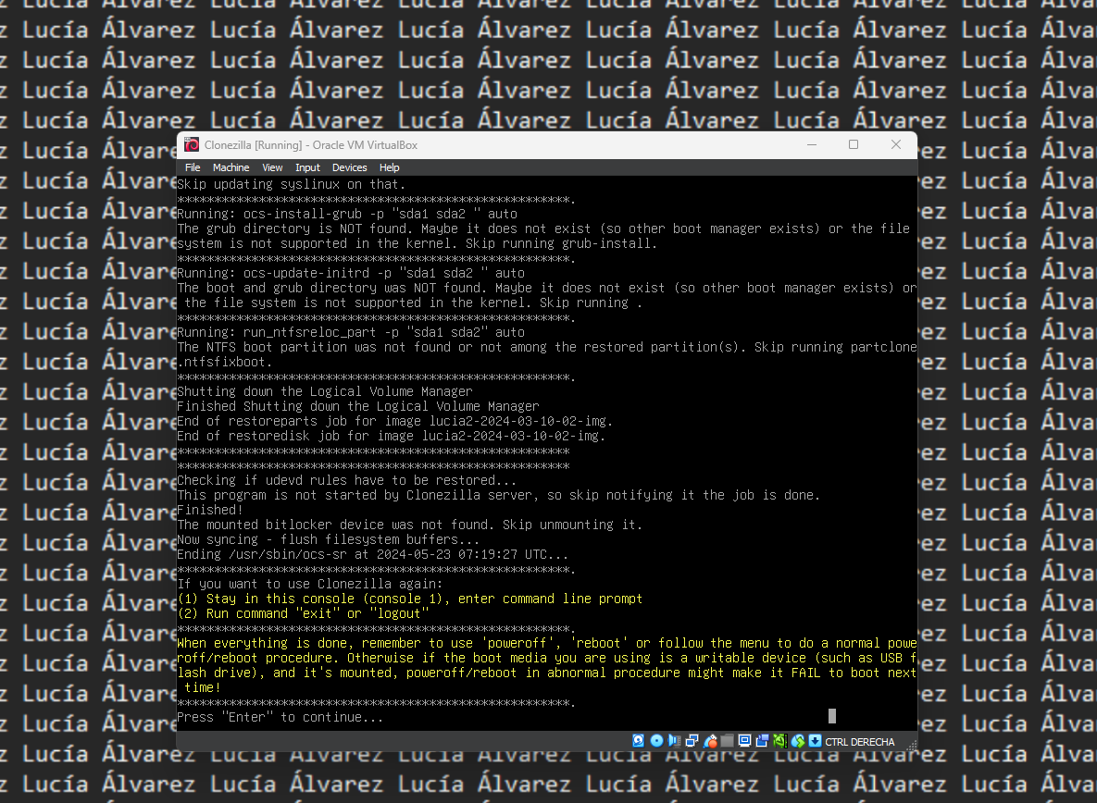Click the recording status icon
Screen dimensions: 1097x803
tap(762, 741)
